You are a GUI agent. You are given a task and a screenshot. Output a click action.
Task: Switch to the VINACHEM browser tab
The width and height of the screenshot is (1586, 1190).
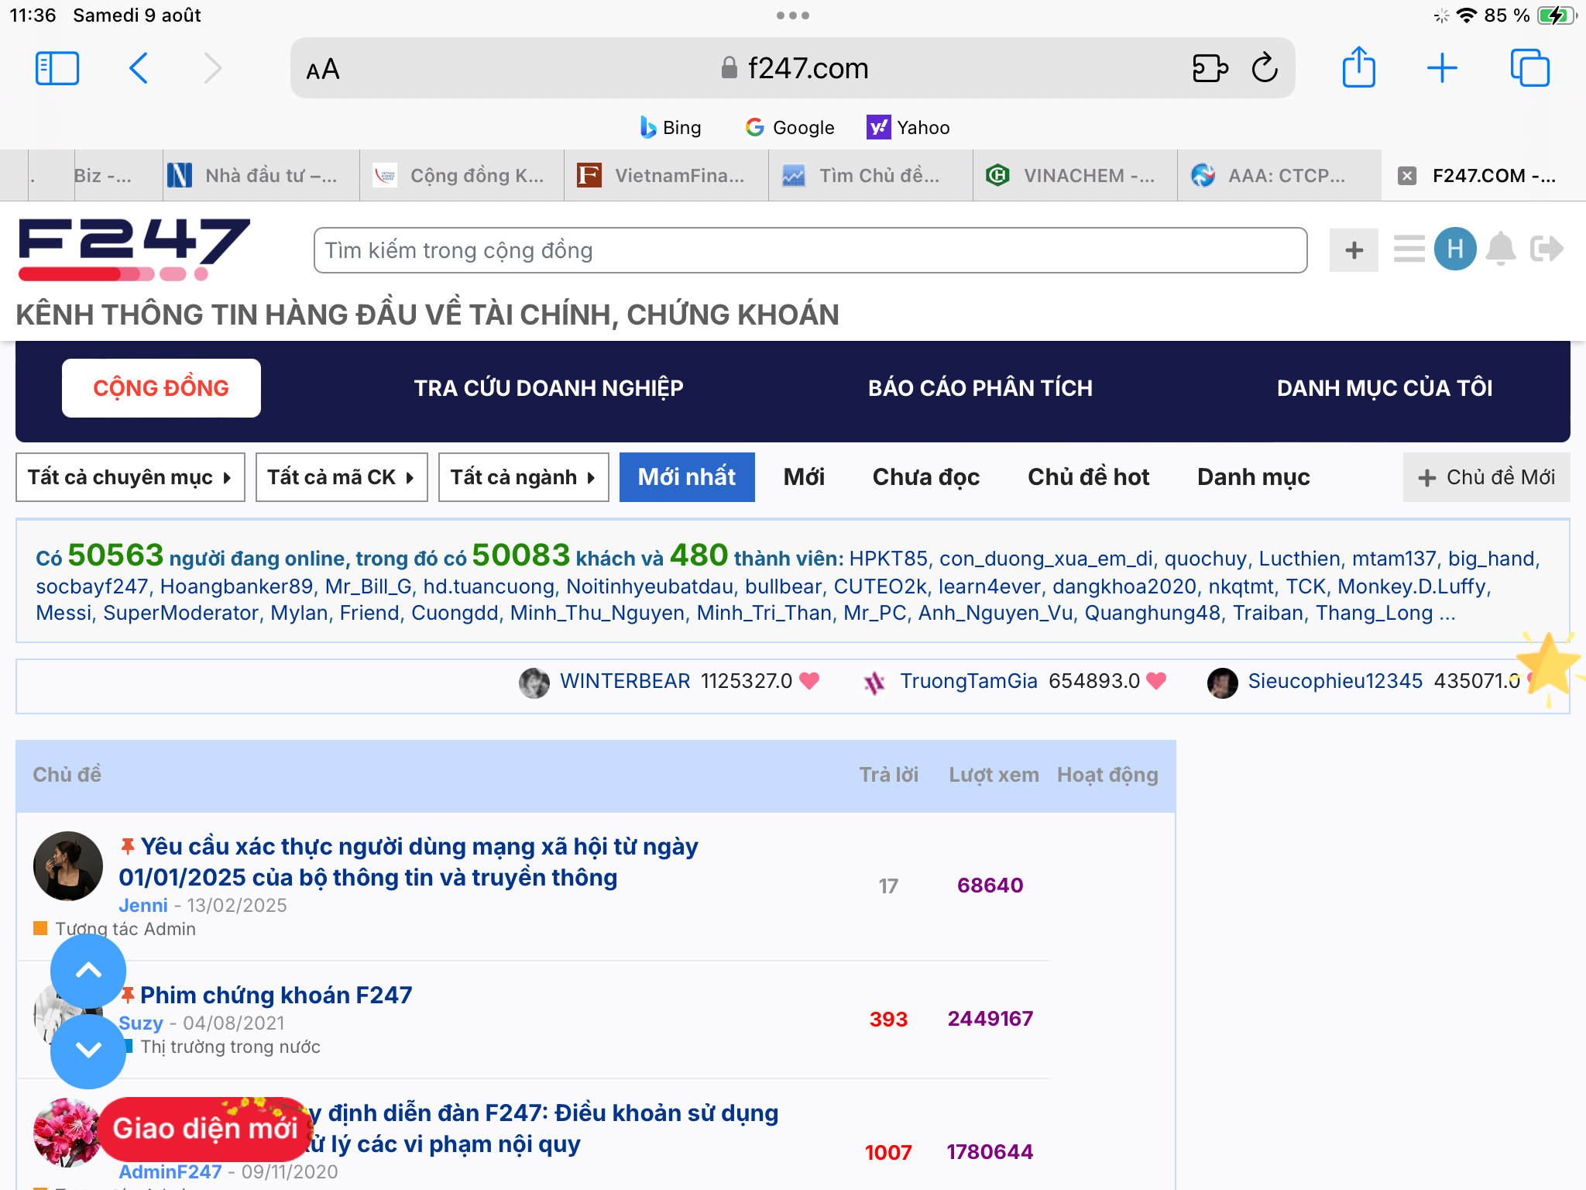[x=1075, y=176]
